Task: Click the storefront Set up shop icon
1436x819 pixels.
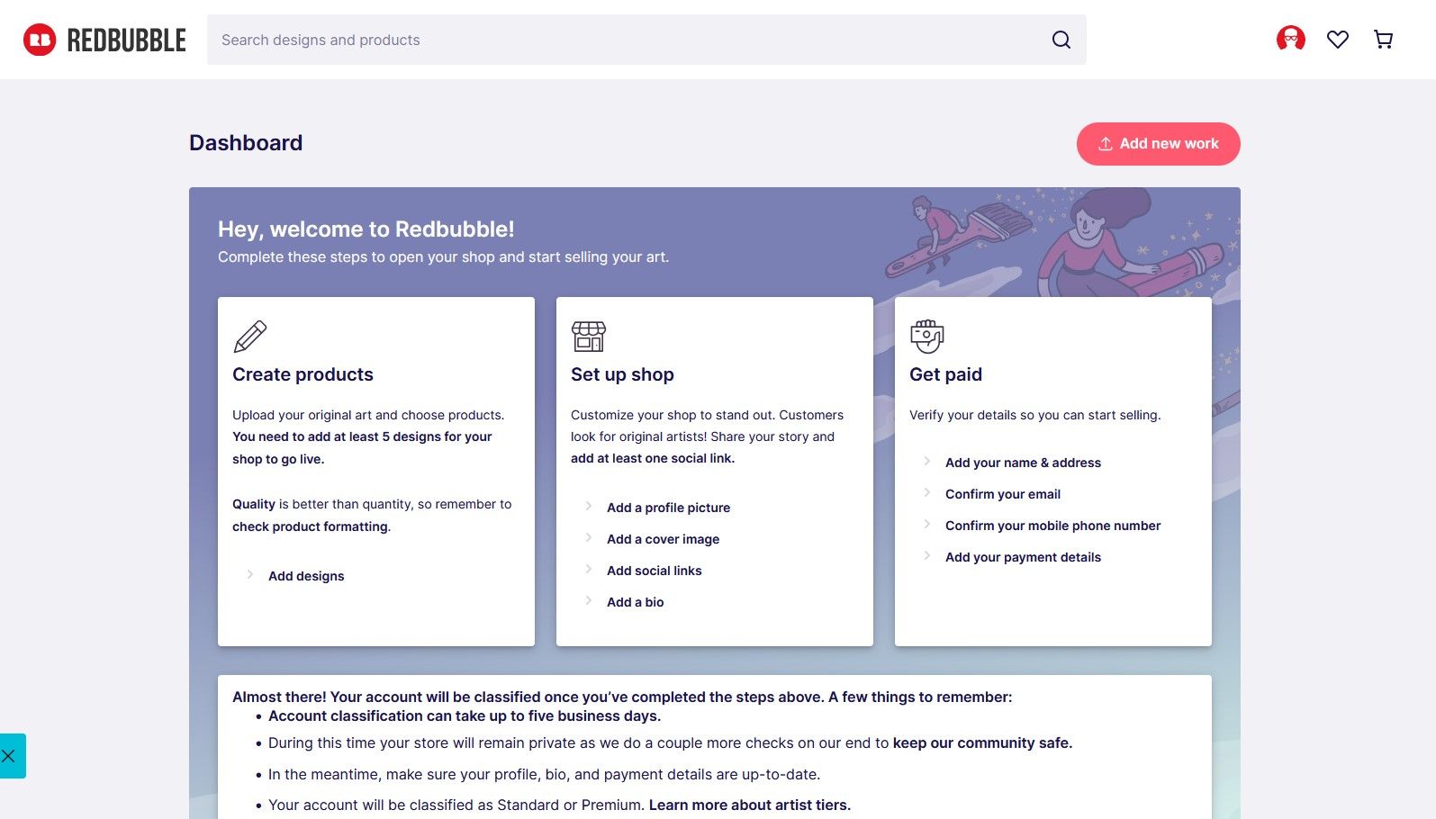Action: pos(589,337)
